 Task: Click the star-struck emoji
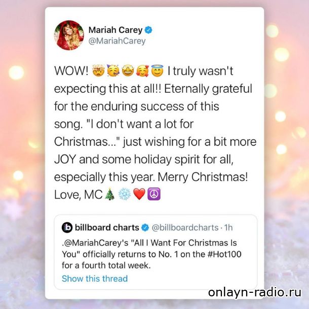(x=128, y=70)
